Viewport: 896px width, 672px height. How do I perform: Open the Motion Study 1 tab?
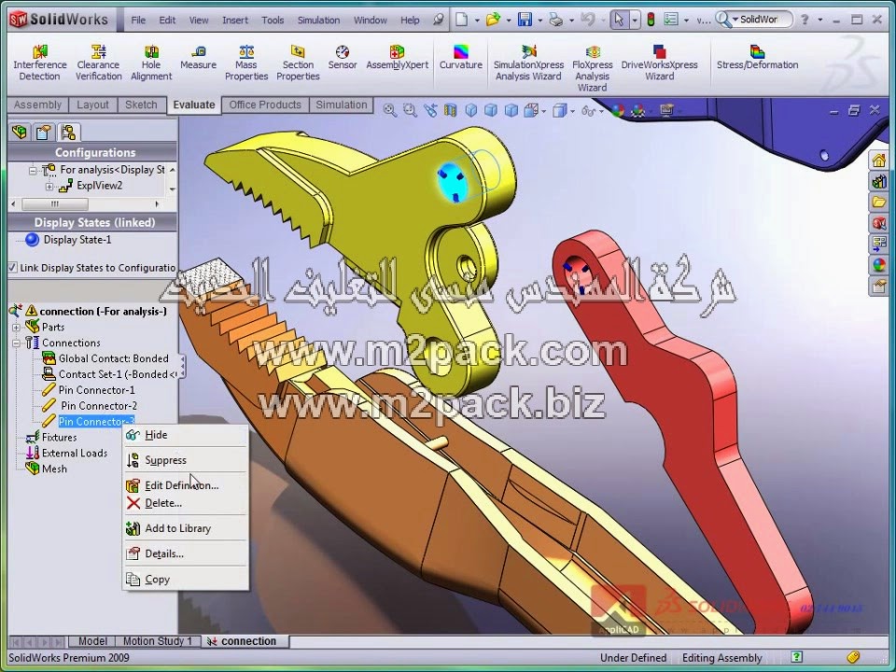(158, 641)
